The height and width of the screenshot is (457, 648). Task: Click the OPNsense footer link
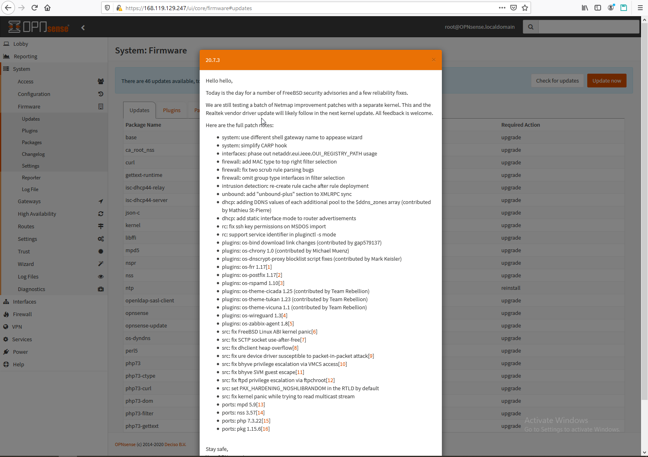125,444
